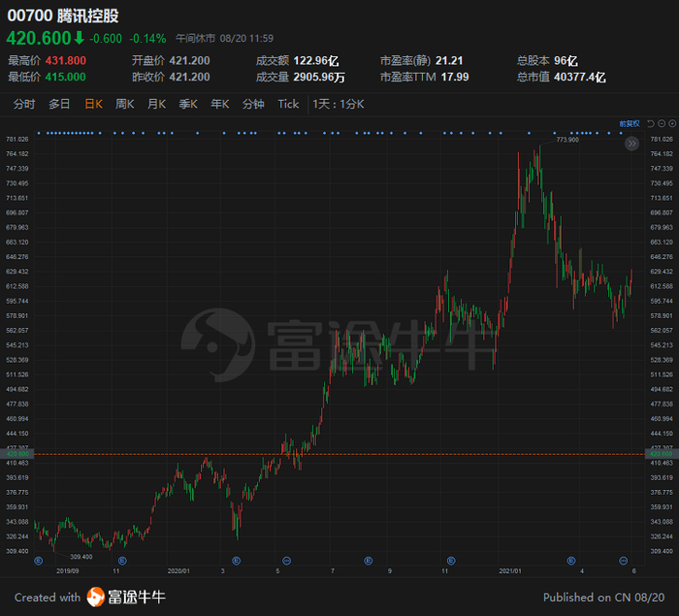The width and height of the screenshot is (679, 616).
Task: Click the 开盘价 421.200 value
Action: (x=190, y=60)
